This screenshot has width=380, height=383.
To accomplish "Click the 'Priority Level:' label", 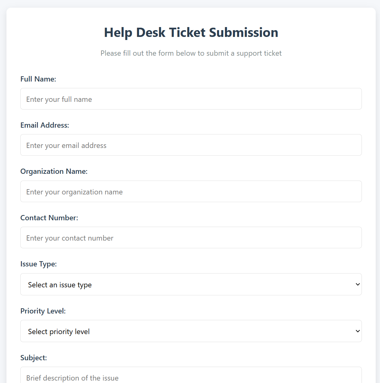I will click(x=43, y=311).
